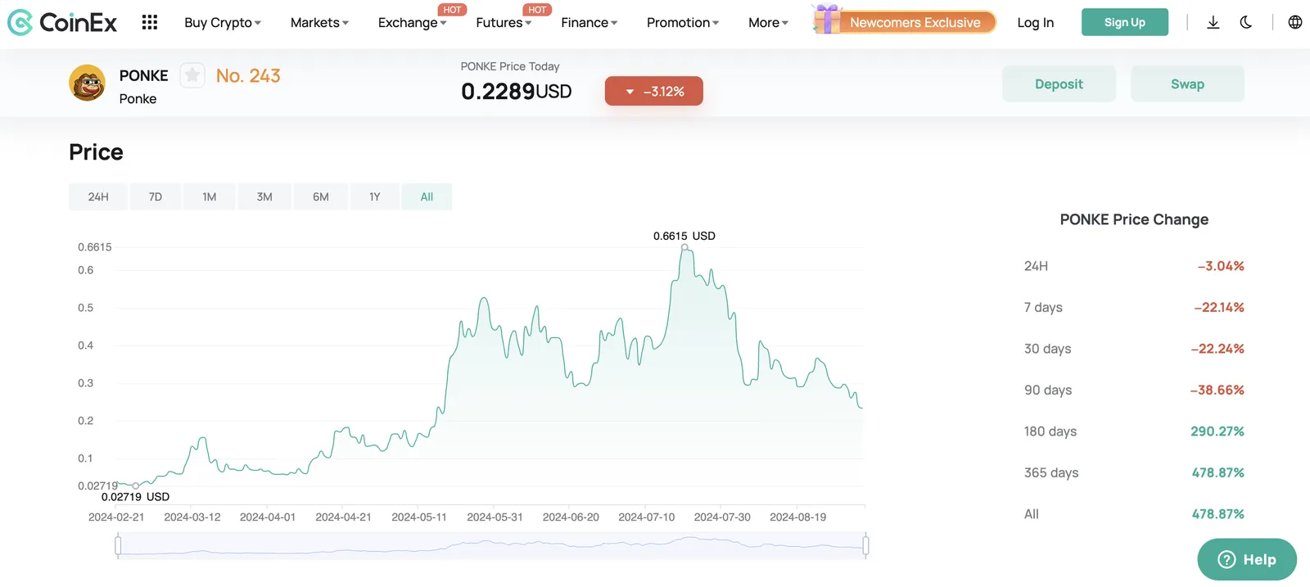Click the PONKE Price Today label
This screenshot has width=1310, height=587.
(x=510, y=66)
